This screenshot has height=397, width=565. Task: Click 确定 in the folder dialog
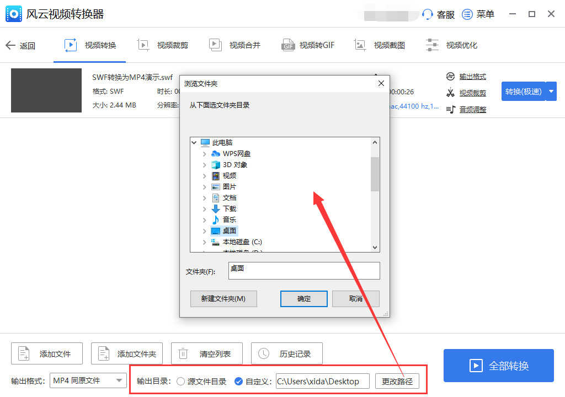coord(304,299)
